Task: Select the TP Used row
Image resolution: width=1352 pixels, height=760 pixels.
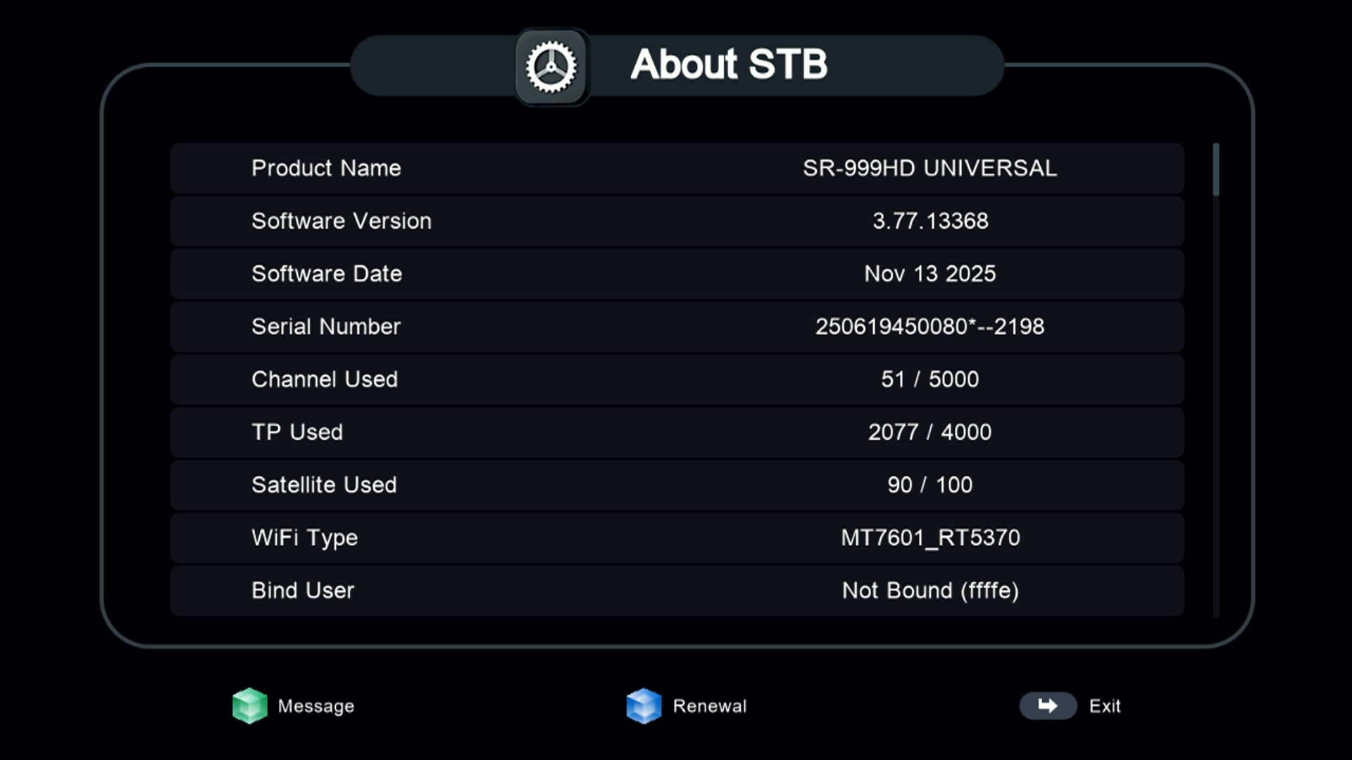Action: 676,432
